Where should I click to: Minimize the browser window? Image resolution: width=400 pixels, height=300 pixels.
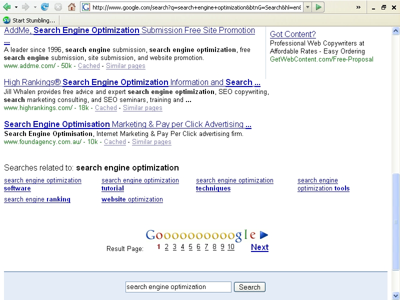pos(373,7)
